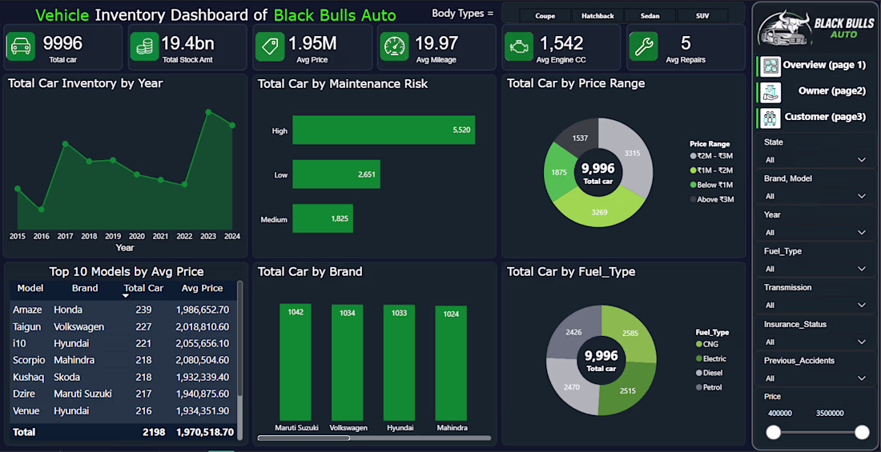Click the Total car vehicle icon

(21, 46)
